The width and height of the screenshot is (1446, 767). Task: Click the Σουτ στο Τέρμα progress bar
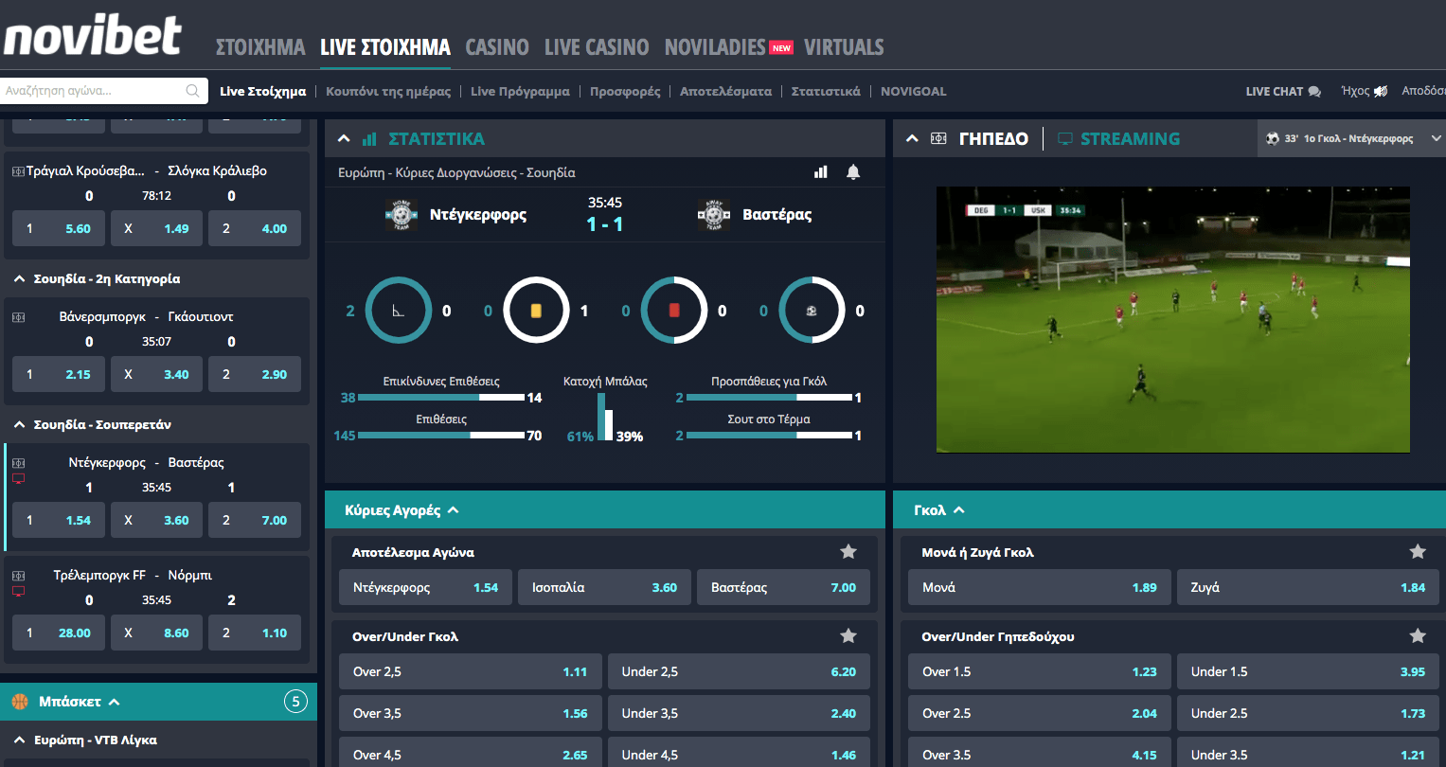769,436
